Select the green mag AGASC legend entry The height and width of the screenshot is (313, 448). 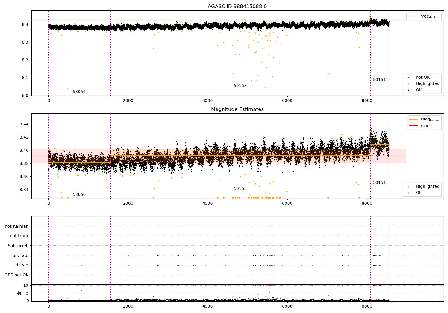coord(424,16)
